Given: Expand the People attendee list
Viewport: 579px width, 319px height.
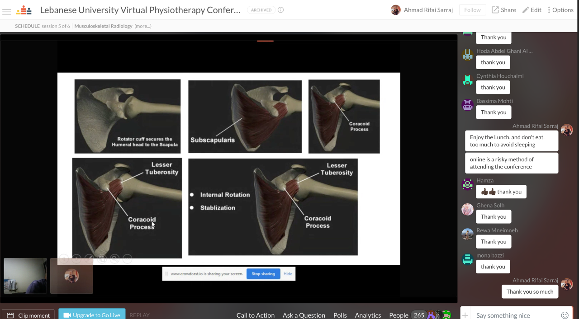Looking at the screenshot, I should pyautogui.click(x=399, y=315).
